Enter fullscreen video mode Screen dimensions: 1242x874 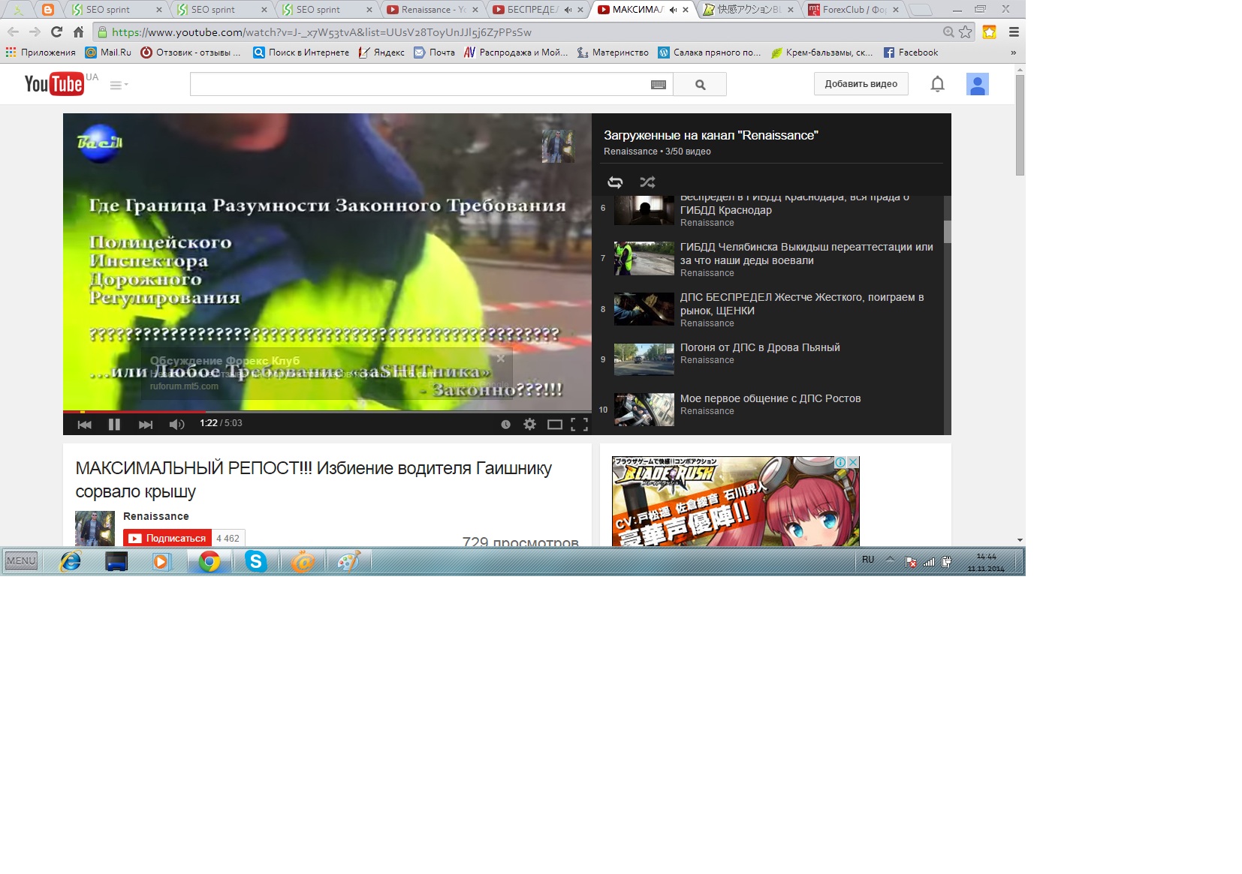579,425
